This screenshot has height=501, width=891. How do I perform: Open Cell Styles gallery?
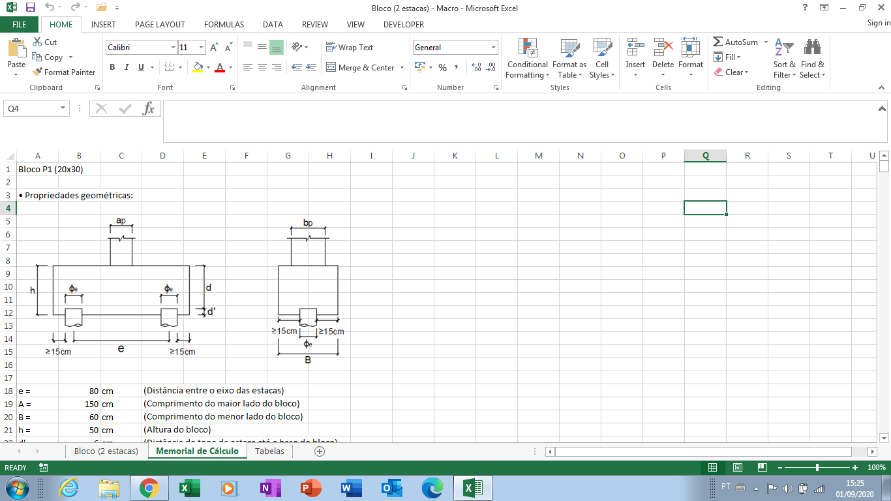[602, 59]
